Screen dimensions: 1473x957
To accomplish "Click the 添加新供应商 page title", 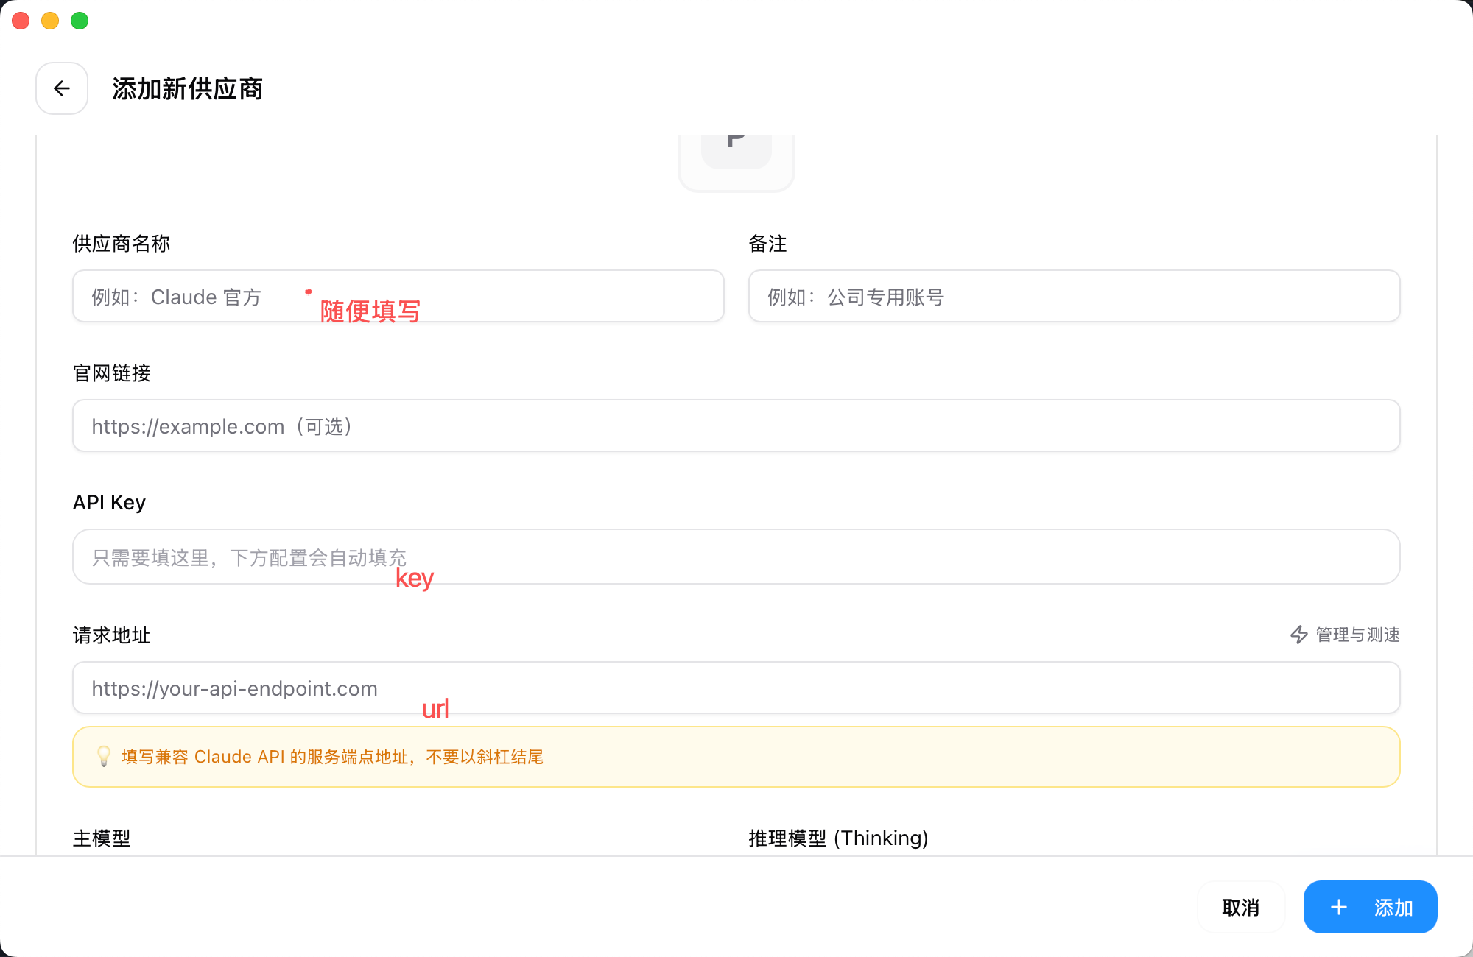I will [x=187, y=88].
